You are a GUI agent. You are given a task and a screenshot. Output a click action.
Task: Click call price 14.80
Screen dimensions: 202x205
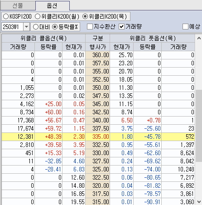tap(74, 185)
